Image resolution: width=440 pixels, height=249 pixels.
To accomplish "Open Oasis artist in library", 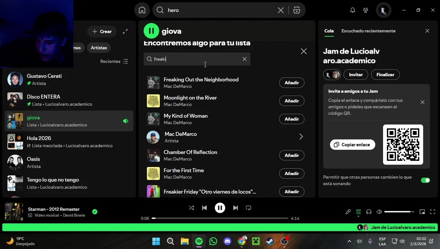I will tap(69, 163).
